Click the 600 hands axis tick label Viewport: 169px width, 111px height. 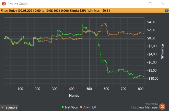point(106,89)
